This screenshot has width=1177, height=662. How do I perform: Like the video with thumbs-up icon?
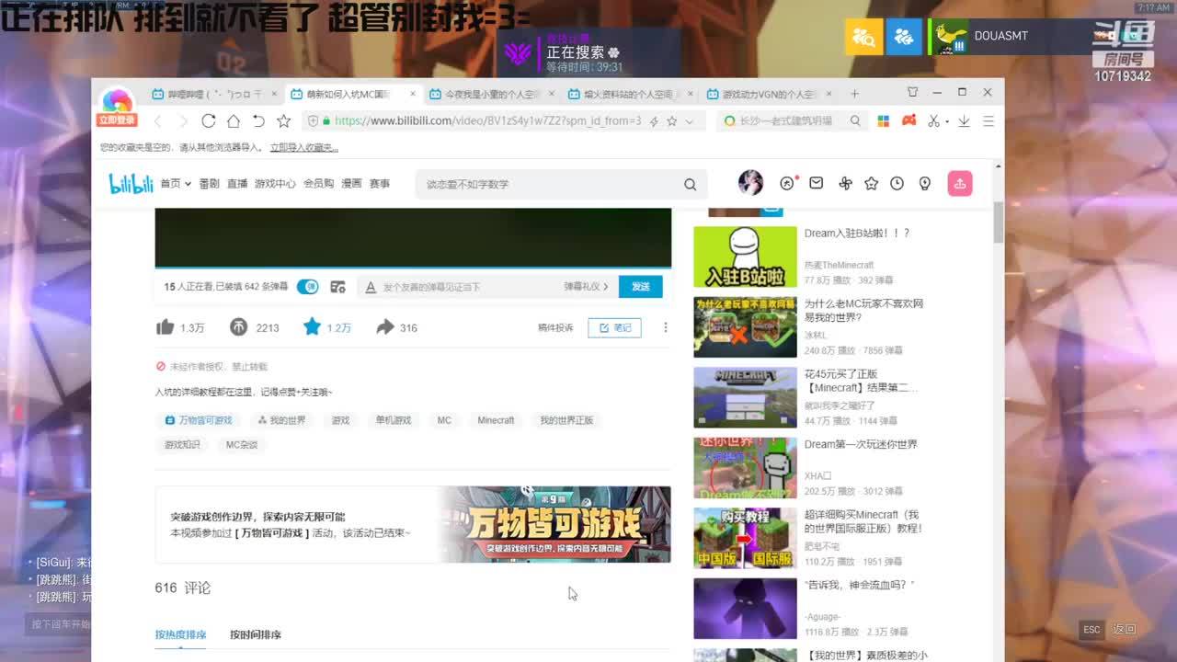[x=166, y=327]
